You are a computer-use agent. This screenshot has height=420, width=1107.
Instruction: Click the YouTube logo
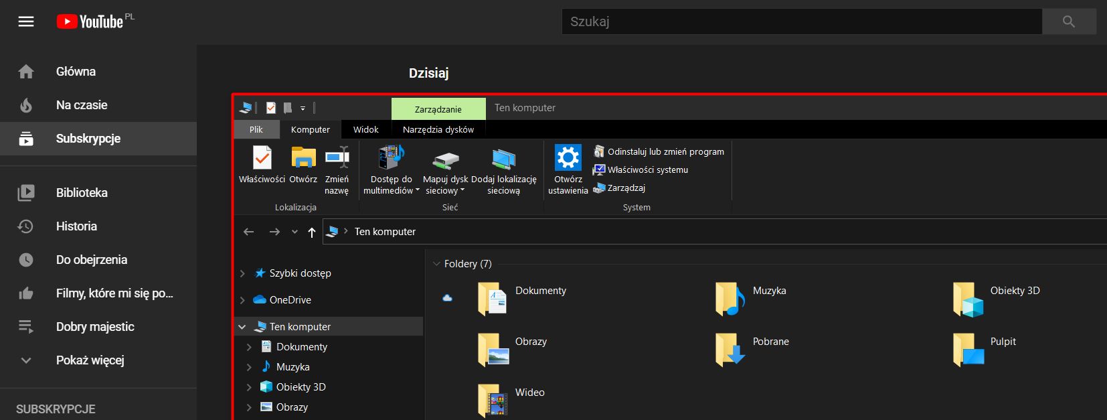pos(95,21)
